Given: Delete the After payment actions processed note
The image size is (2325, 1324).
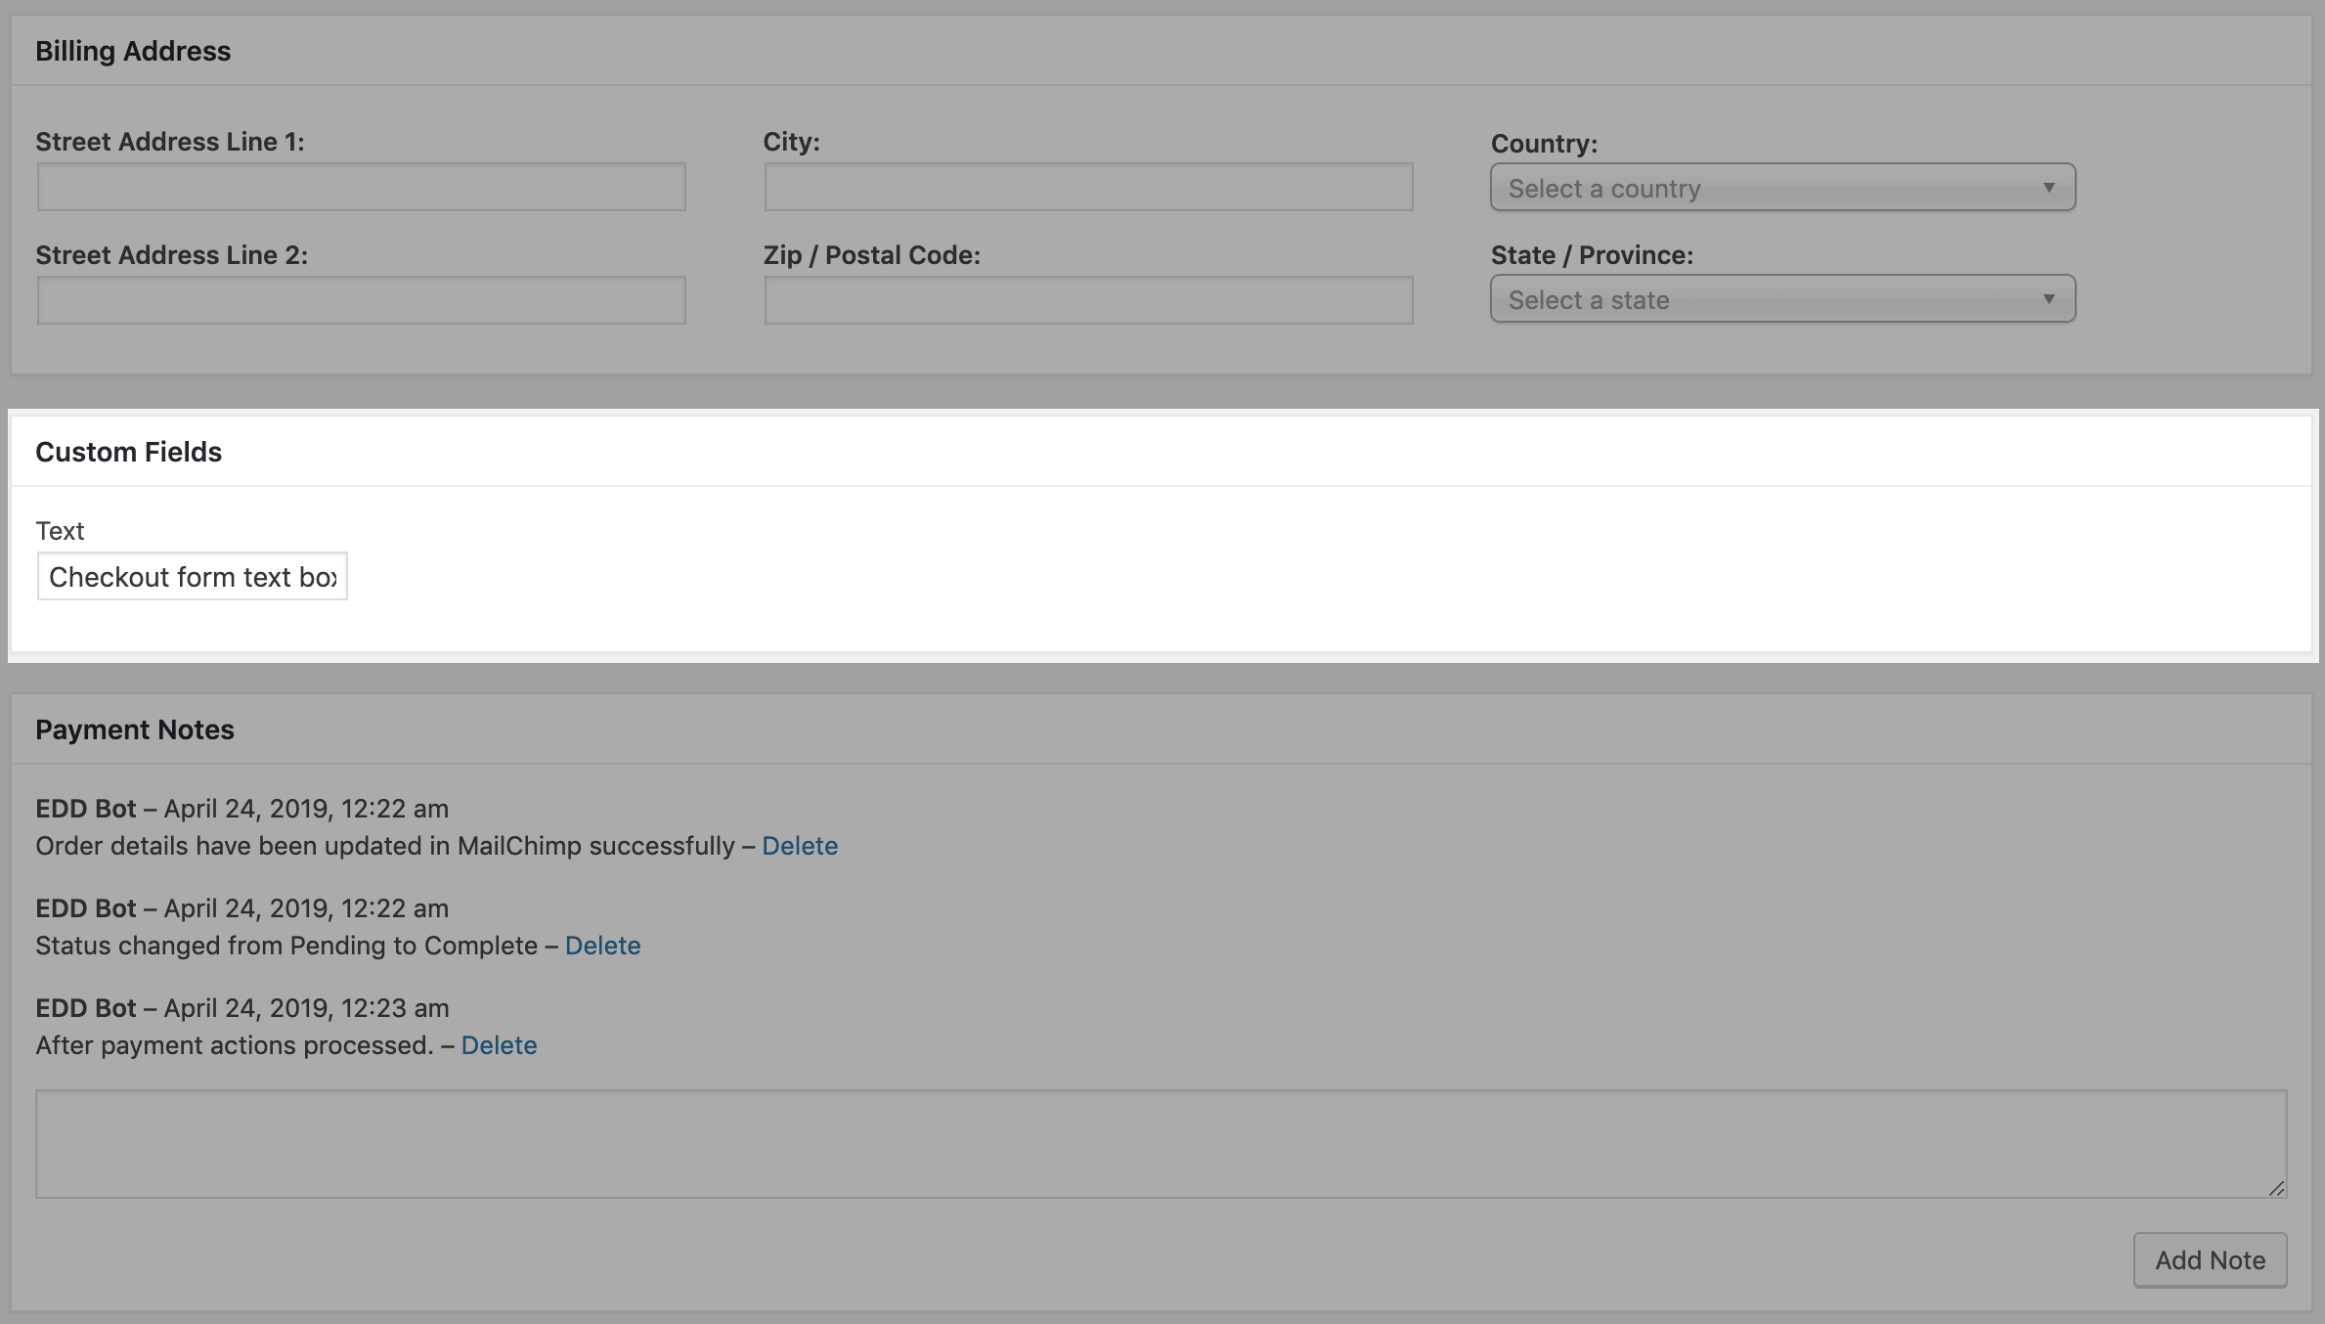Looking at the screenshot, I should pos(499,1045).
